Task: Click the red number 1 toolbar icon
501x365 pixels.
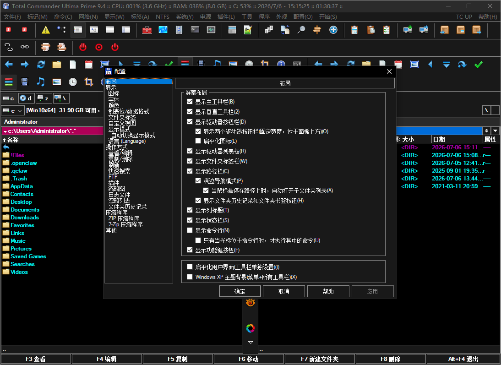Action: click(x=9, y=30)
